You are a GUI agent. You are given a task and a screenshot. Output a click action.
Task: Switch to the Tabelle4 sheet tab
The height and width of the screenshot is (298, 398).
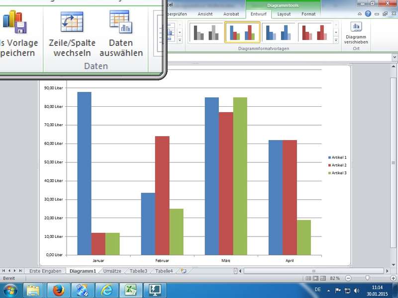point(164,271)
